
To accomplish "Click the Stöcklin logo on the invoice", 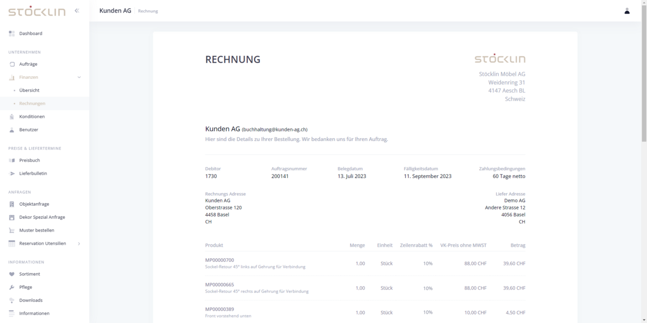I will coord(500,59).
